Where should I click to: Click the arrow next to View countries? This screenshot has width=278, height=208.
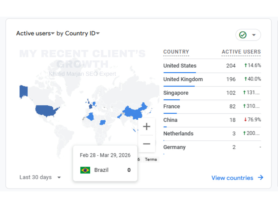click(261, 177)
